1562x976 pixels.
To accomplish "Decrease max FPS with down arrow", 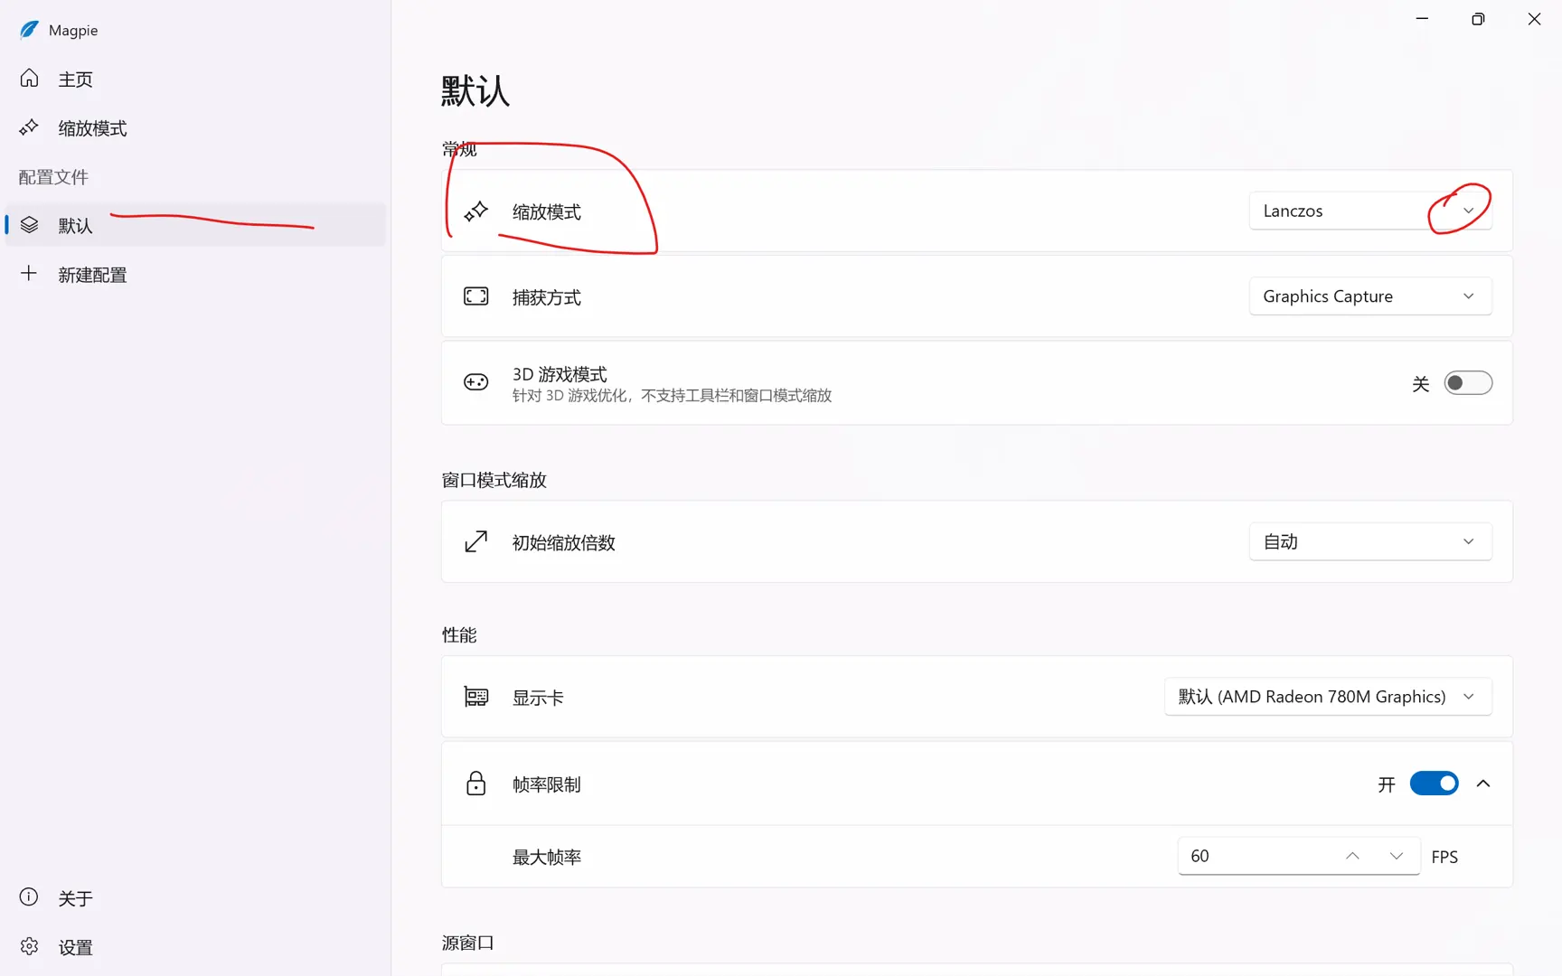I will pos(1397,856).
